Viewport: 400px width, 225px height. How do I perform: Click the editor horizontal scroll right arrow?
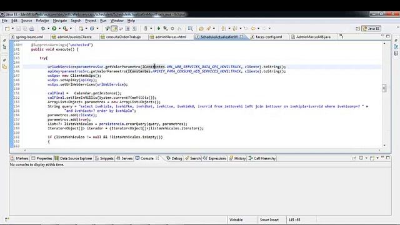click(x=379, y=150)
